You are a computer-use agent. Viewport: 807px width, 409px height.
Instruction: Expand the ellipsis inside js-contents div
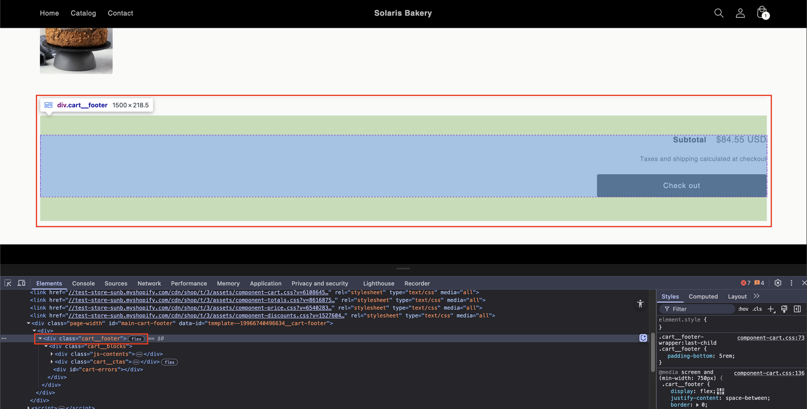(x=139, y=354)
